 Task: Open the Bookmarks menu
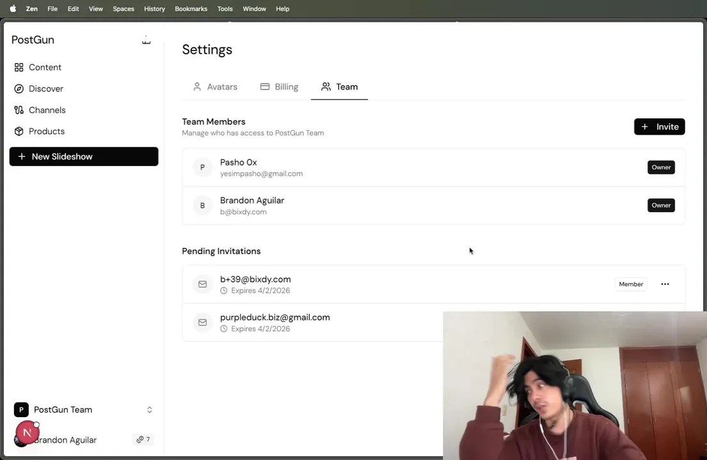click(191, 8)
